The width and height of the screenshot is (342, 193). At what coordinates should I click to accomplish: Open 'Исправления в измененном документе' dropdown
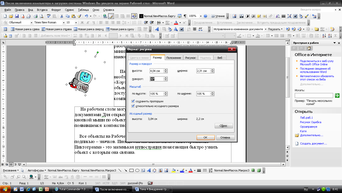[266, 29]
